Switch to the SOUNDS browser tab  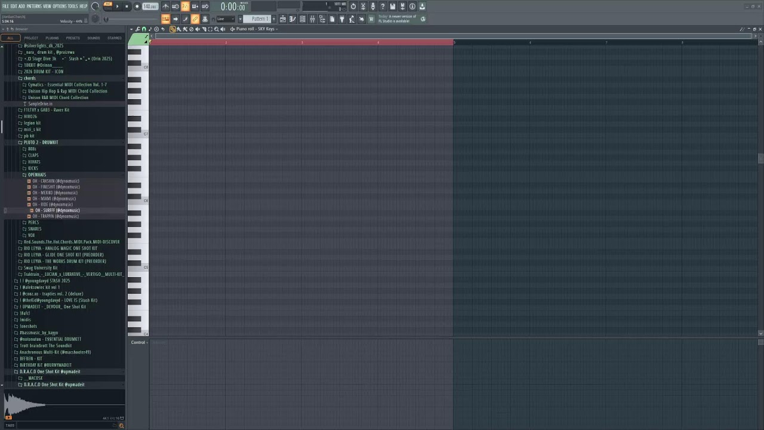pos(94,38)
